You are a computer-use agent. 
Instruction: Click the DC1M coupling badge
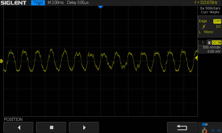pyautogui.click(x=216, y=43)
